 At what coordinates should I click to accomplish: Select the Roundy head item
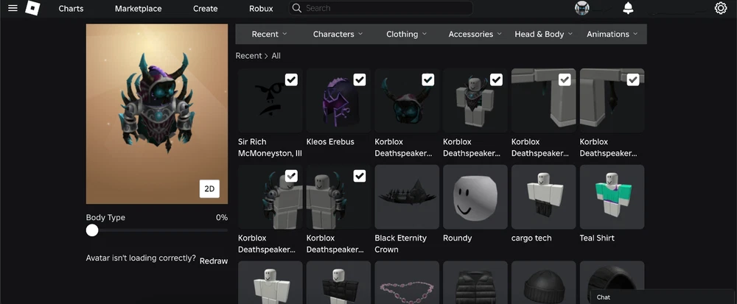tap(475, 197)
